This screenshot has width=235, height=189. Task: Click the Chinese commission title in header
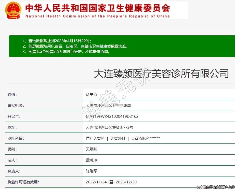(97, 8)
